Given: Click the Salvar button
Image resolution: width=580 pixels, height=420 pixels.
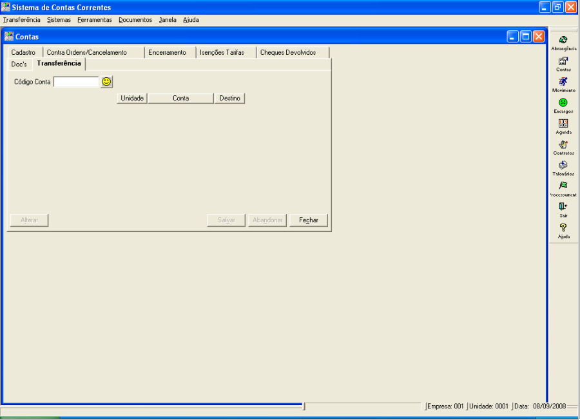Looking at the screenshot, I should (226, 220).
